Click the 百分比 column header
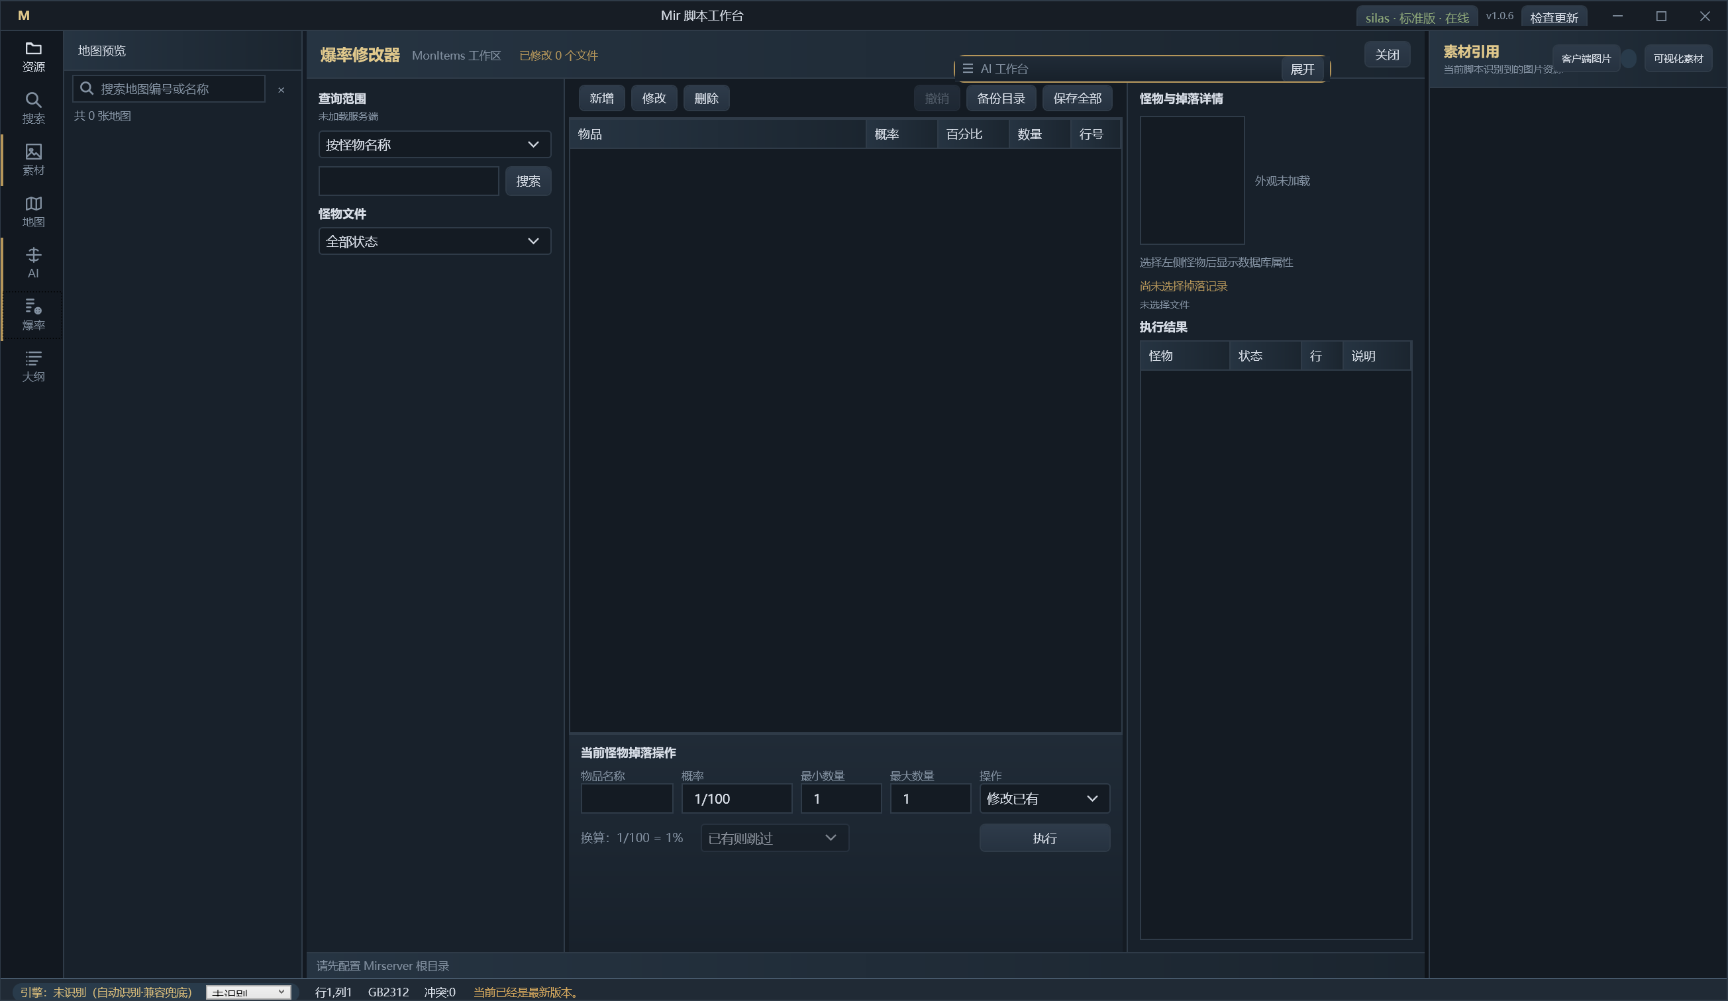 (x=972, y=134)
